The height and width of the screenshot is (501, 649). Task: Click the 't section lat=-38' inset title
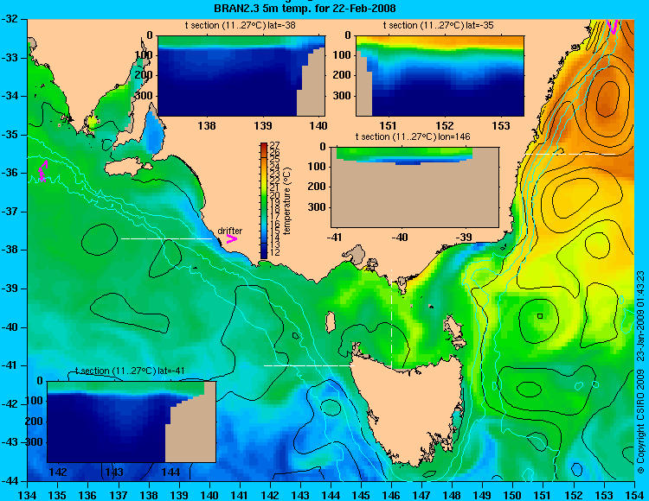coord(240,25)
